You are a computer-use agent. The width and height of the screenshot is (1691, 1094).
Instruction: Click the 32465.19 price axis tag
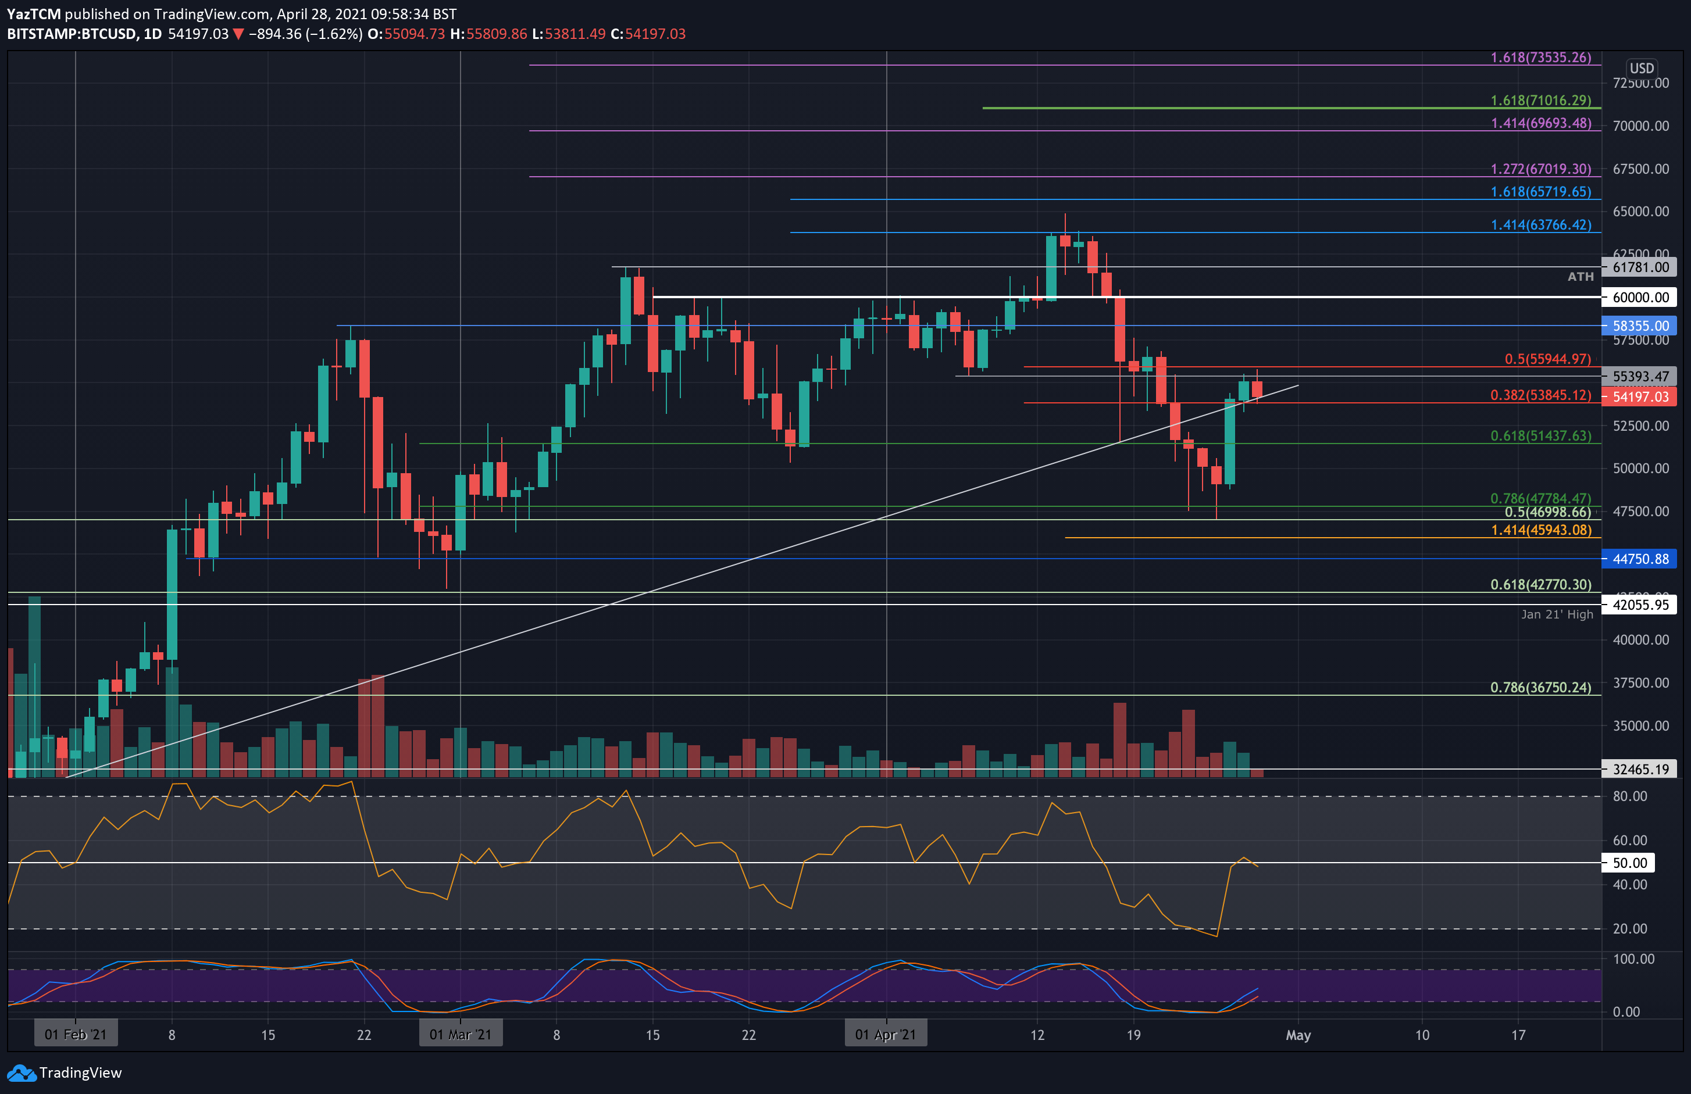[1639, 770]
